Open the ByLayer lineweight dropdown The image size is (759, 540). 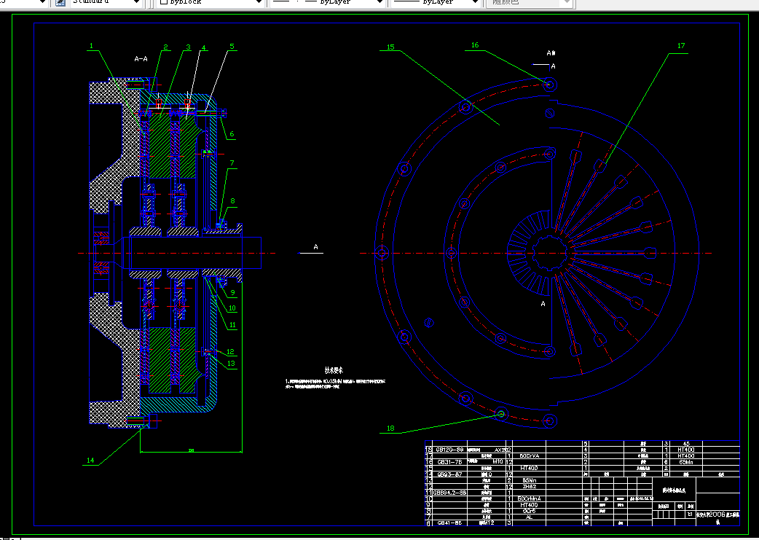pyautogui.click(x=436, y=2)
